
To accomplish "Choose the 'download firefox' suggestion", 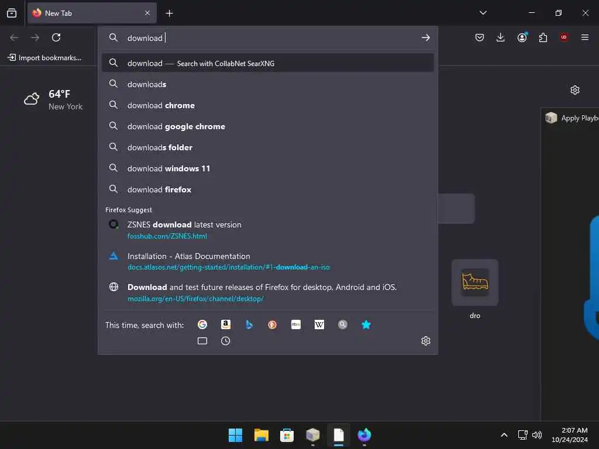I will (268, 189).
